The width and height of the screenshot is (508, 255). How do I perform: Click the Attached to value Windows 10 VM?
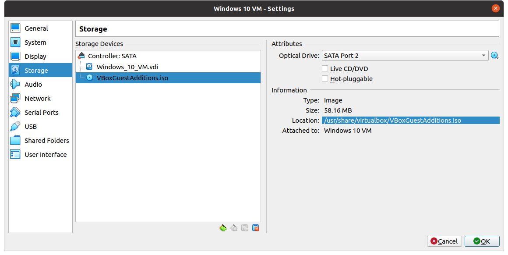348,131
